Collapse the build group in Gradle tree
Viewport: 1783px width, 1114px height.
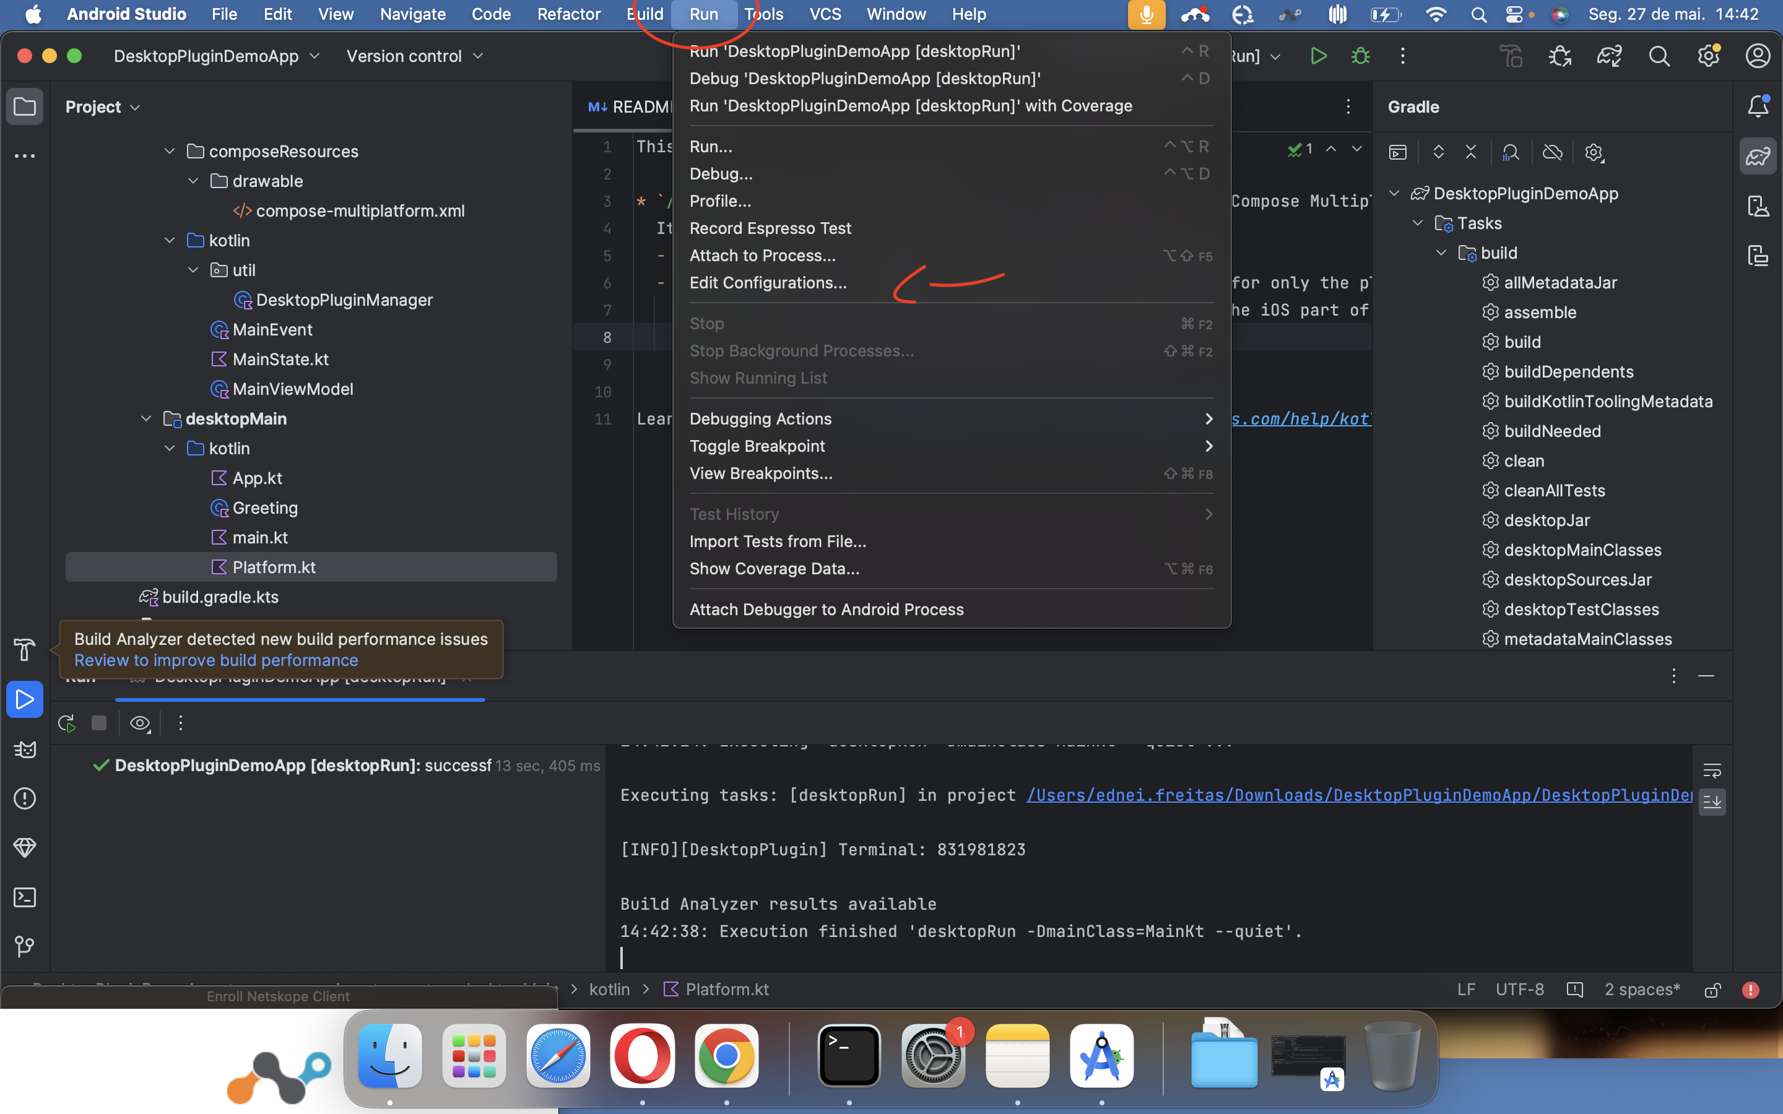[1441, 253]
